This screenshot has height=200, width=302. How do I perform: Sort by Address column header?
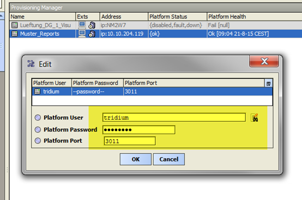pyautogui.click(x=124, y=16)
